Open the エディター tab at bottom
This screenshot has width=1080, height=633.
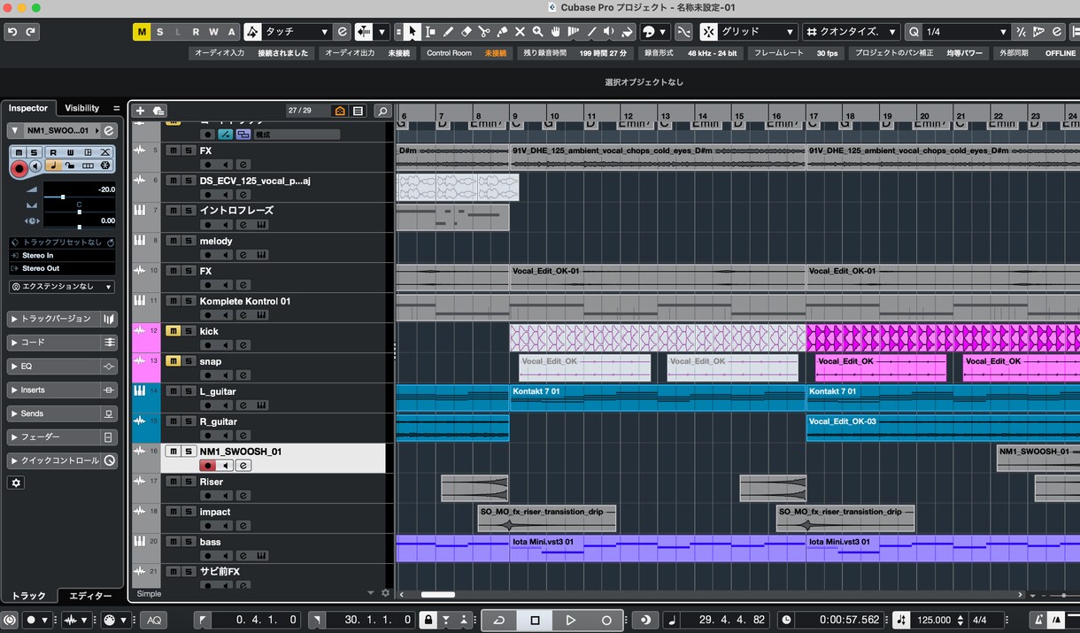[91, 596]
